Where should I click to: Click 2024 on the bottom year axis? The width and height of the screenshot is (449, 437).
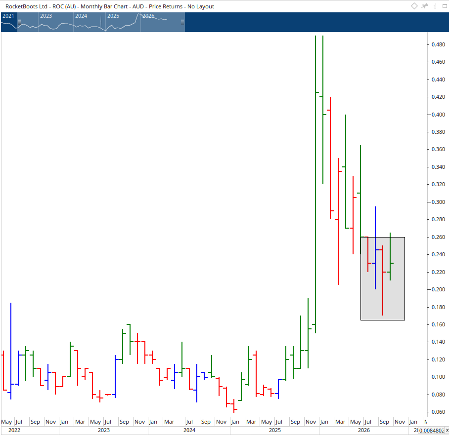click(x=189, y=430)
